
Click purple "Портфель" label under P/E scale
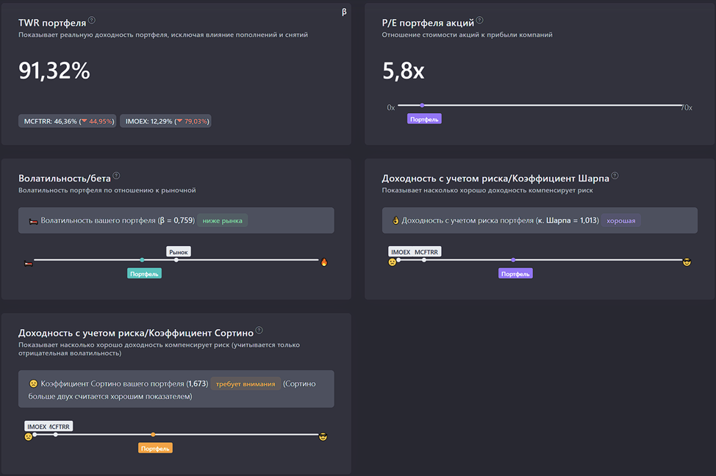pyautogui.click(x=424, y=119)
